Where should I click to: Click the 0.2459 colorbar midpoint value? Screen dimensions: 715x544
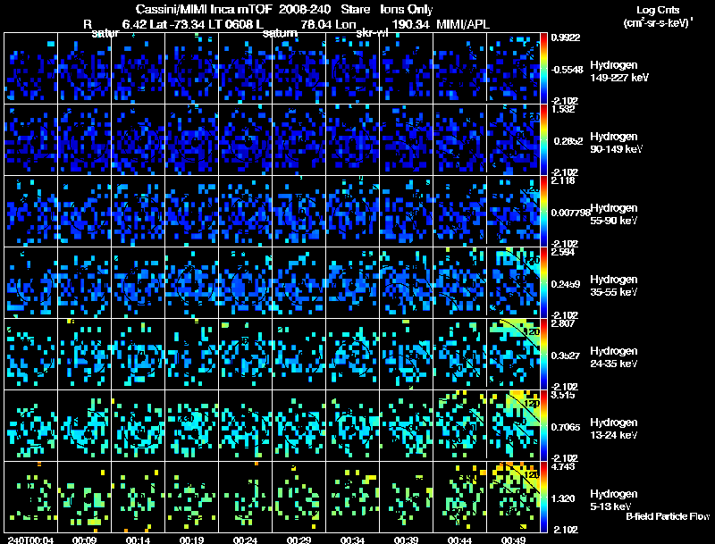566,284
